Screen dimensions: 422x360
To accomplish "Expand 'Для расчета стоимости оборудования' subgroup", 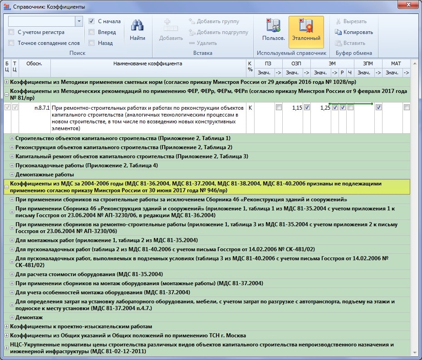I will coord(12,274).
